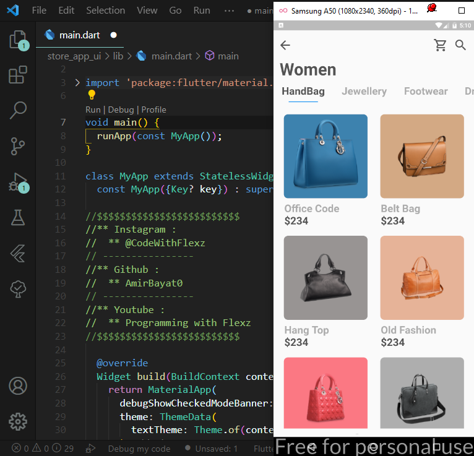The height and width of the screenshot is (456, 474).
Task: Click the shopping cart icon in app
Action: point(440,45)
